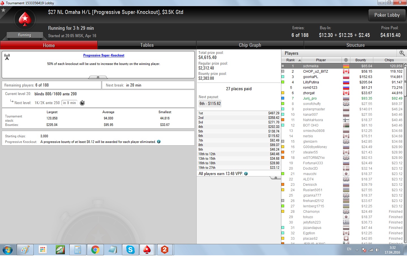Screen dimensions: 407x257
Task: Click the yellow color label beside zhorgat
Action: (283, 93)
